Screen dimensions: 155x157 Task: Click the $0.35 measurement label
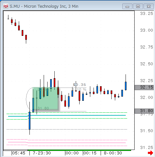(x=79, y=85)
